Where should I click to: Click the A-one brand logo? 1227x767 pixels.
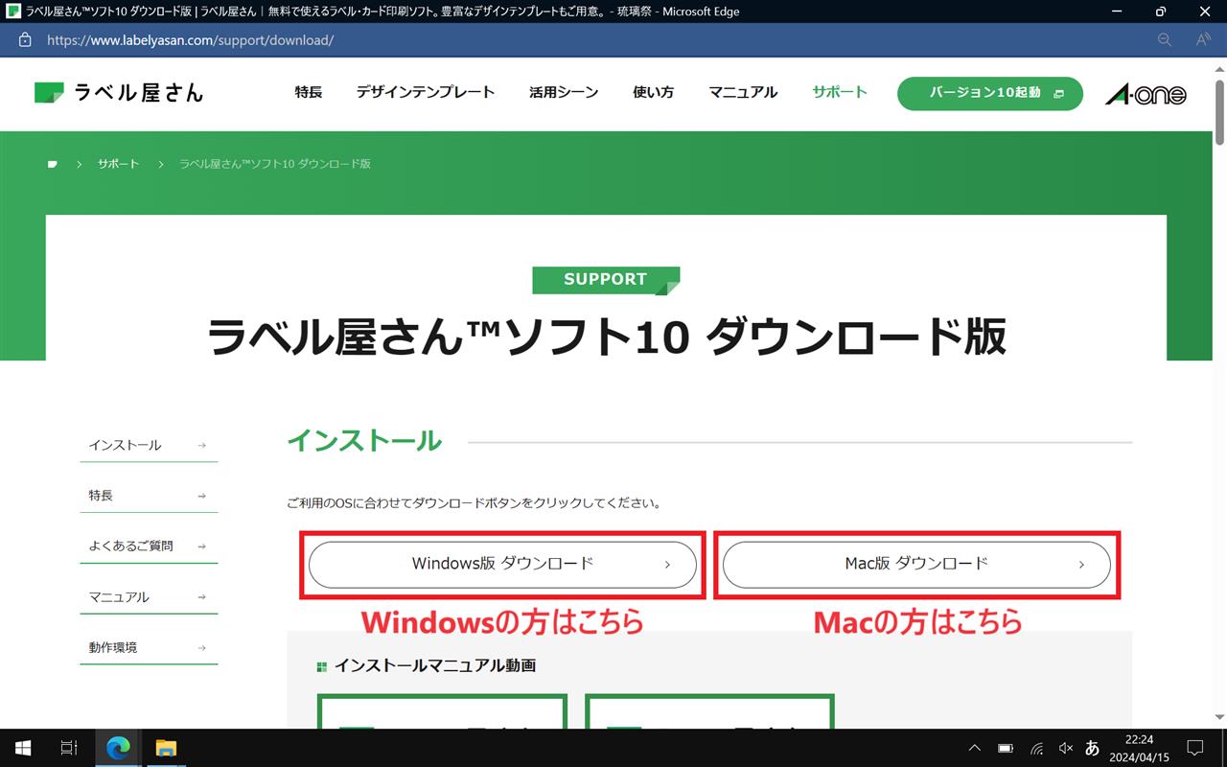coord(1146,94)
